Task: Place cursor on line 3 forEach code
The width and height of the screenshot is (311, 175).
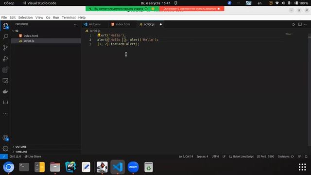Action: coord(119,44)
